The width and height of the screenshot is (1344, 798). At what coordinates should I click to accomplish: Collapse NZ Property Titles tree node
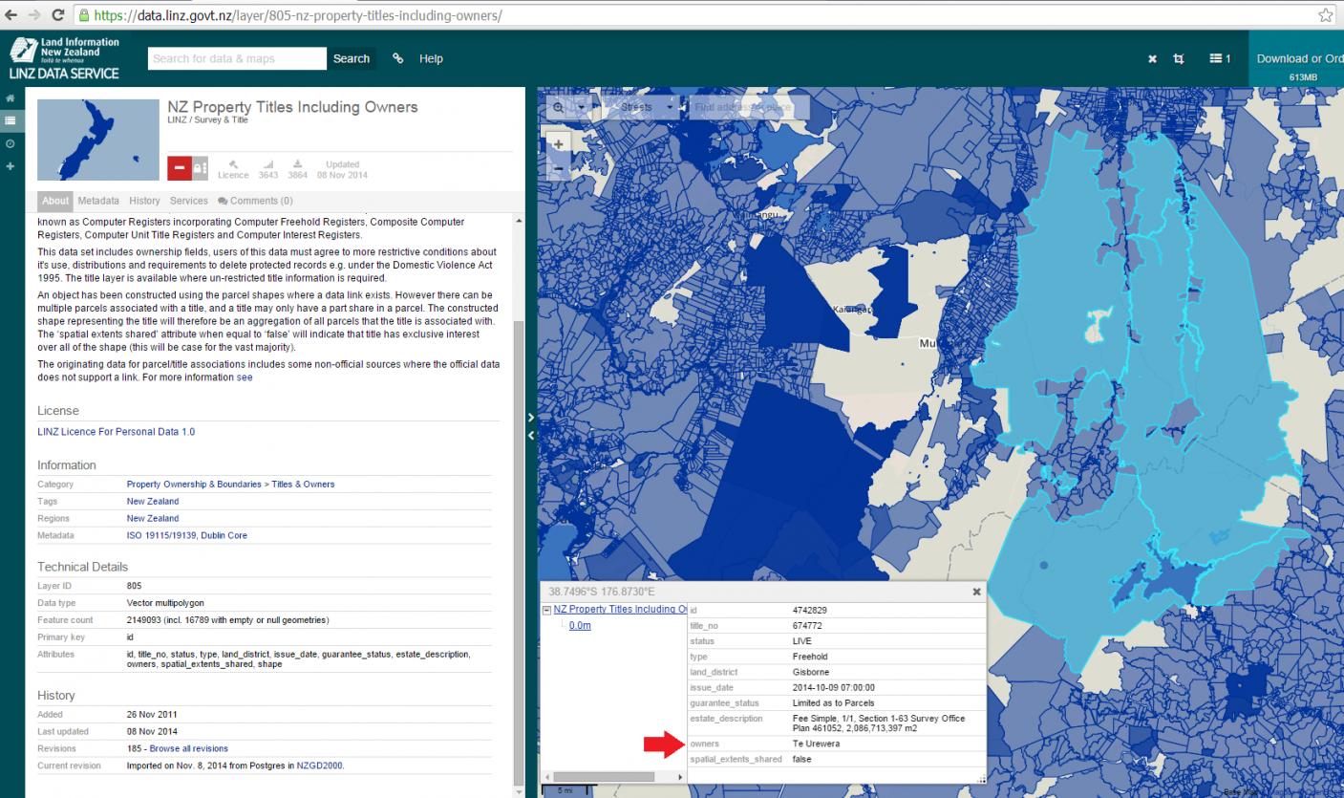tap(548, 609)
